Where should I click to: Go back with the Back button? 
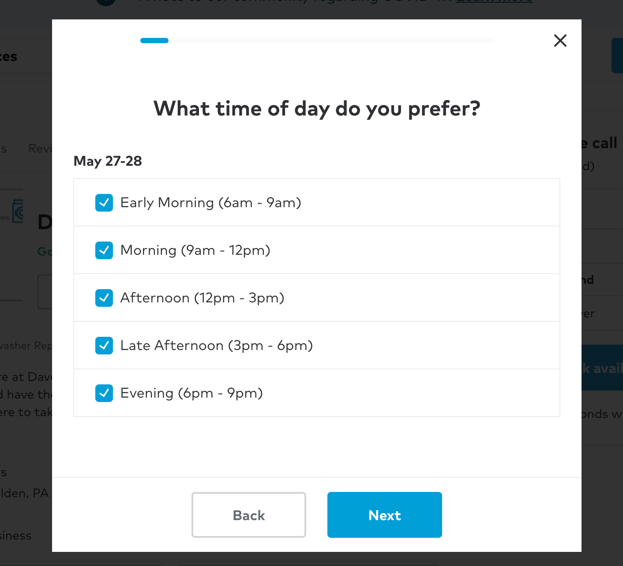(248, 514)
